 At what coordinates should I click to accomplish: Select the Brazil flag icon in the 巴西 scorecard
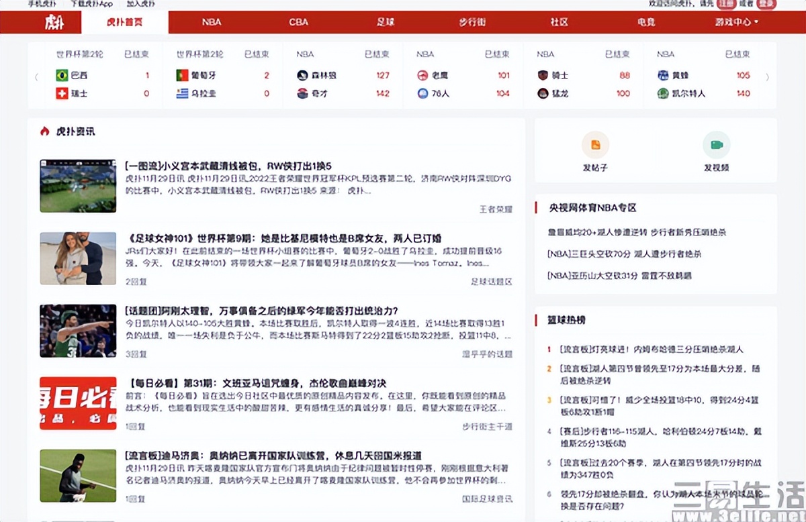click(x=62, y=76)
